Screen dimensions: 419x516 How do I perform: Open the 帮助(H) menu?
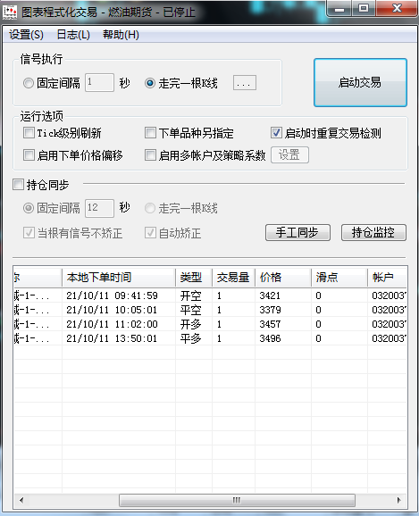121,35
